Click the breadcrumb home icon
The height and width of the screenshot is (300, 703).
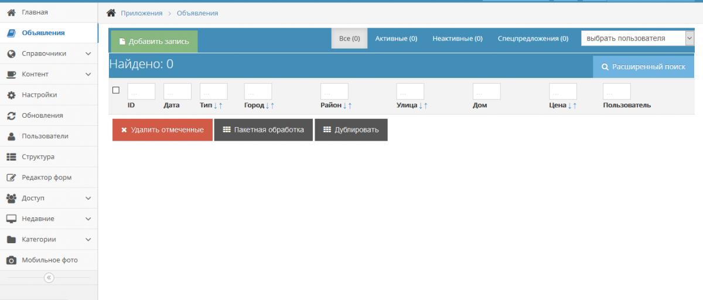click(111, 13)
